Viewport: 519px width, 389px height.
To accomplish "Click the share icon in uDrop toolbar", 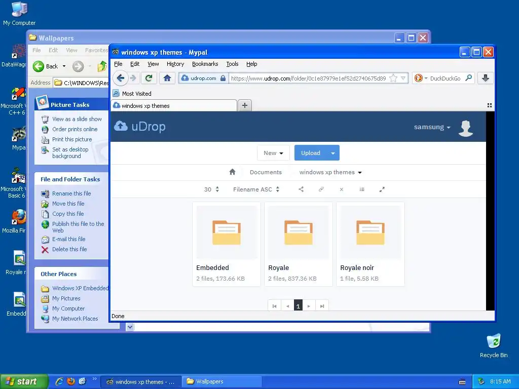I will (301, 189).
